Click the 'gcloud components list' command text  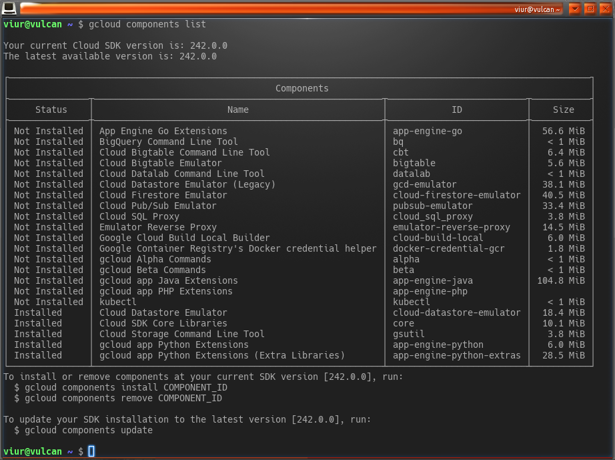point(147,24)
